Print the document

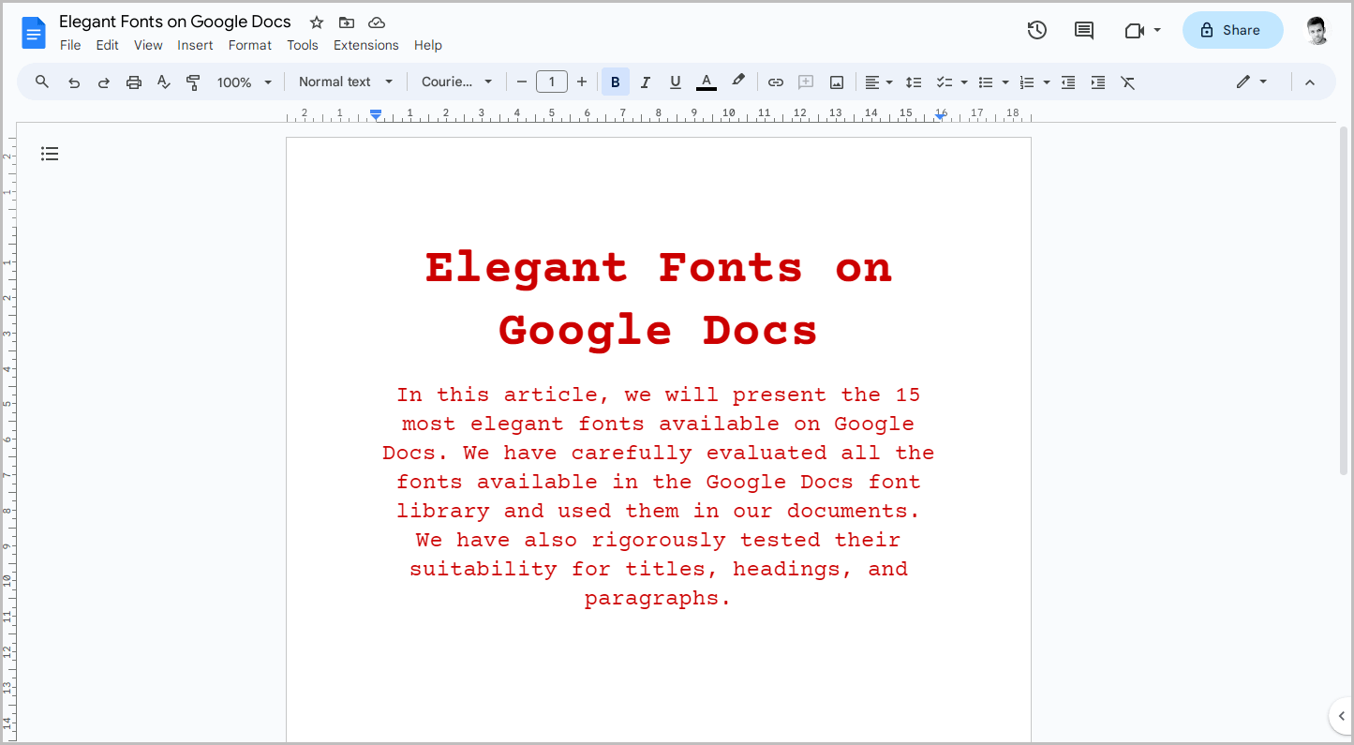[134, 82]
